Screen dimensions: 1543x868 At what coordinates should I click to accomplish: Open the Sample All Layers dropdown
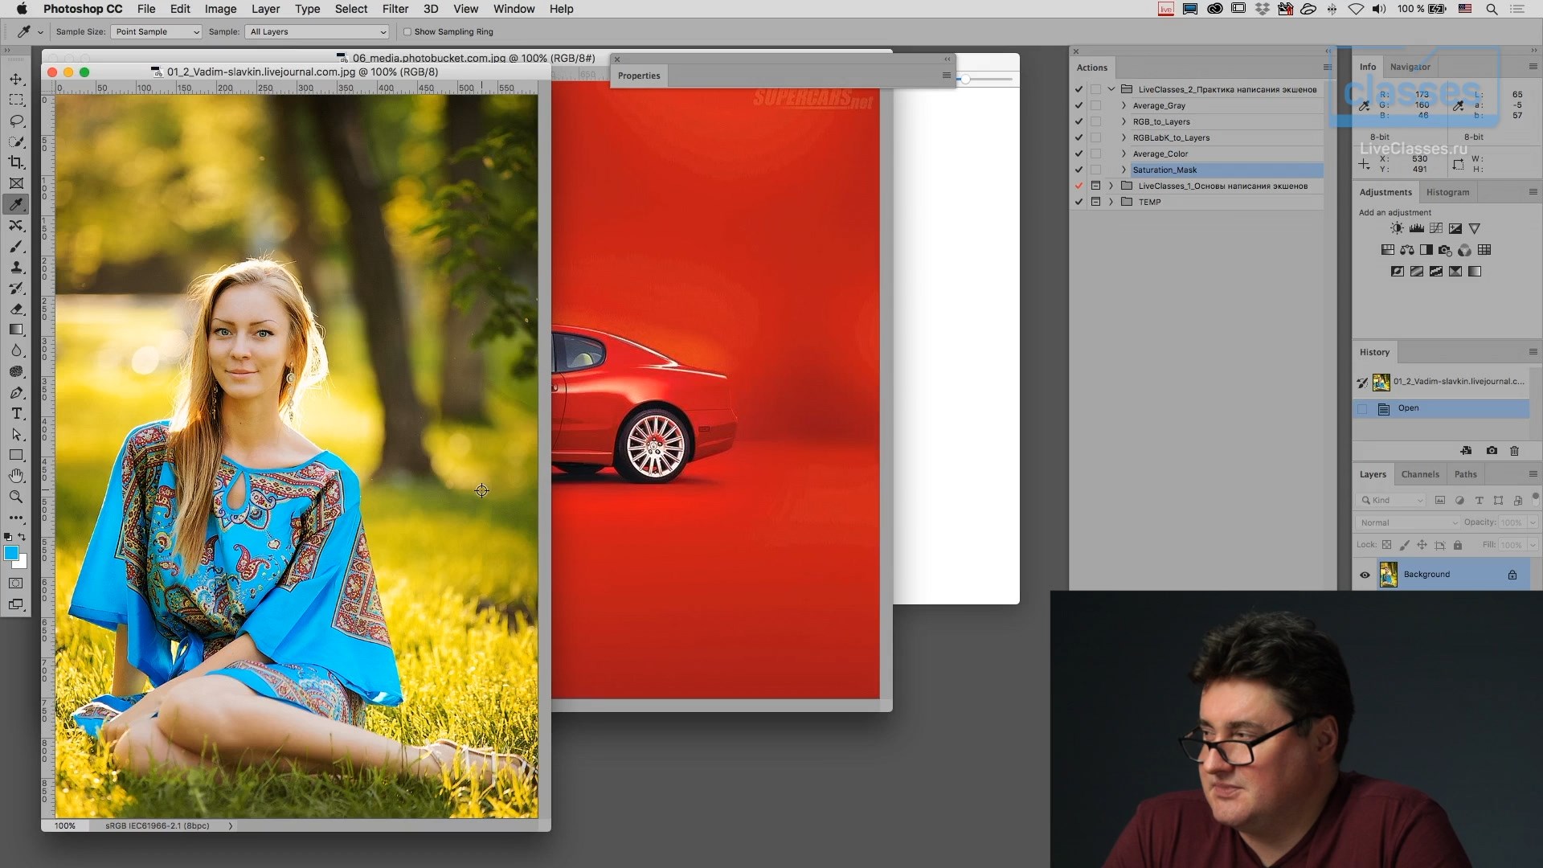tap(317, 31)
